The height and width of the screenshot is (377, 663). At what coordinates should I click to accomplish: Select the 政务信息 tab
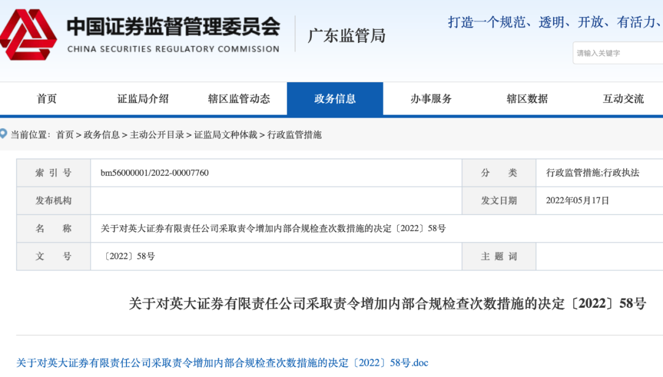point(335,99)
